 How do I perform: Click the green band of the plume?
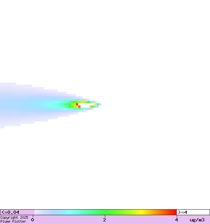coord(66,105)
